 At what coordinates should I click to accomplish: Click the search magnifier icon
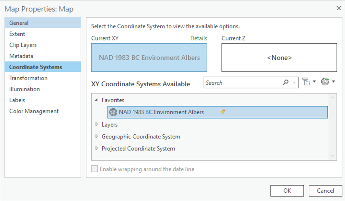pos(286,83)
